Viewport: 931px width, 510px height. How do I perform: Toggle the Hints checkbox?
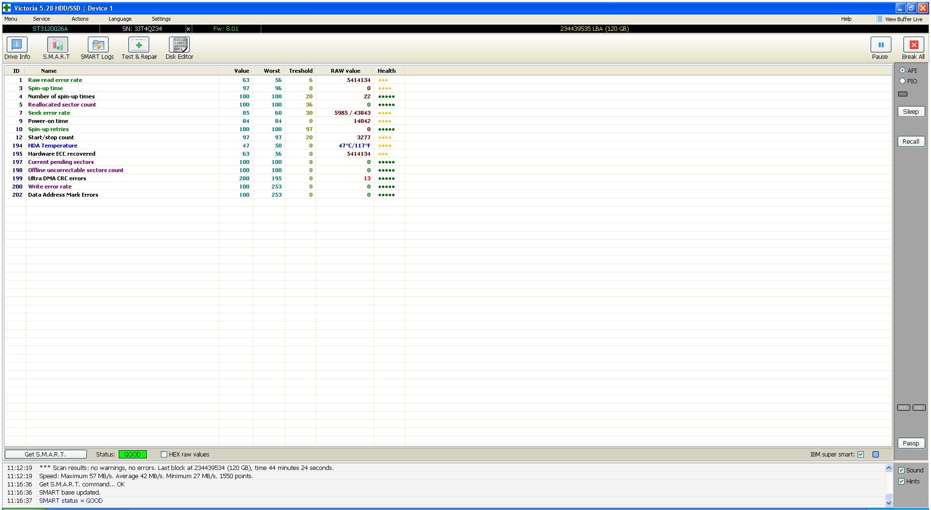[901, 481]
